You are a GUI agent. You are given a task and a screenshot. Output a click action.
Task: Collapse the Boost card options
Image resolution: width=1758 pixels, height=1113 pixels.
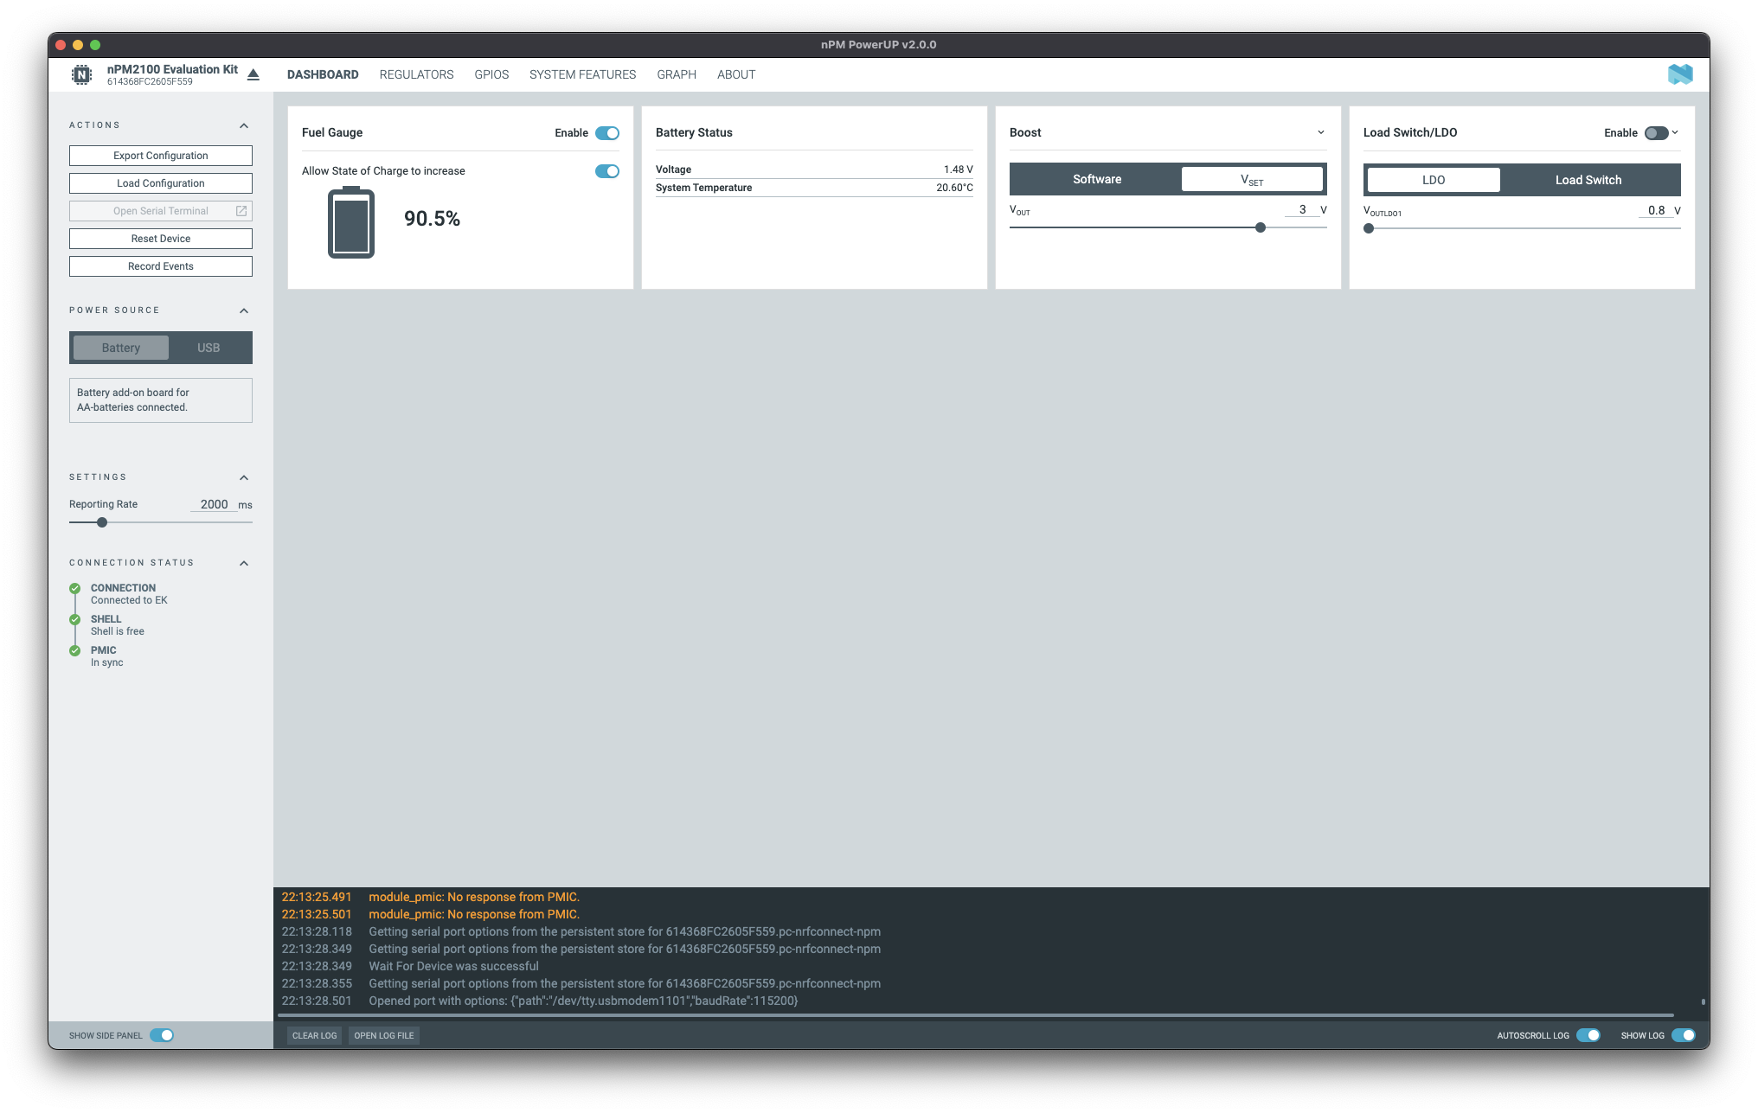point(1321,132)
